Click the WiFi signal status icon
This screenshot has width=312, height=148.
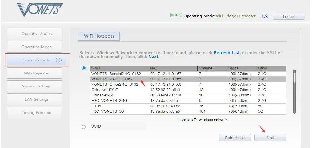(176, 15)
